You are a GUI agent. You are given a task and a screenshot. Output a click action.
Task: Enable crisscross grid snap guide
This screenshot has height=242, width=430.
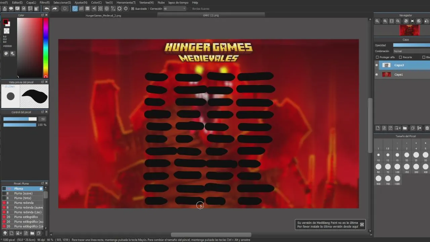click(x=88, y=8)
